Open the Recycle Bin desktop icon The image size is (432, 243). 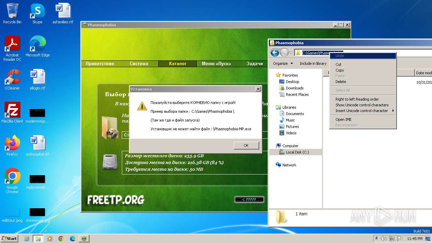coord(12,13)
